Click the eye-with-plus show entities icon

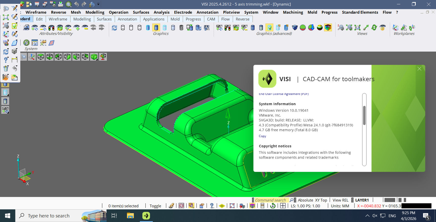click(x=77, y=28)
